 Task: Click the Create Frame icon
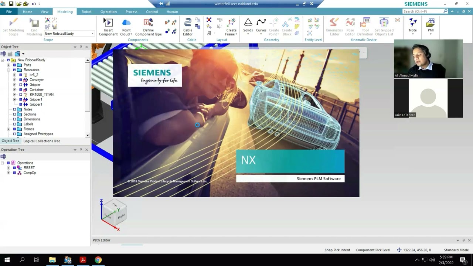coord(231,27)
